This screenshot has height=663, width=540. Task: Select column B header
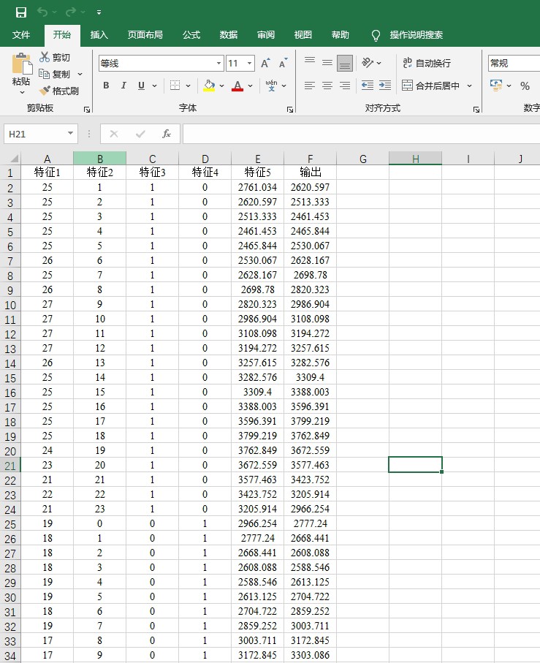click(x=99, y=159)
